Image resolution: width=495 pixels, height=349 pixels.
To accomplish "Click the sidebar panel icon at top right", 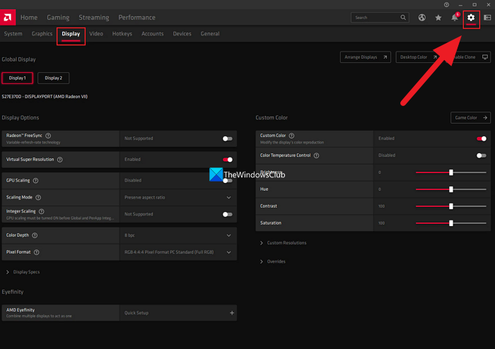I will coord(486,18).
